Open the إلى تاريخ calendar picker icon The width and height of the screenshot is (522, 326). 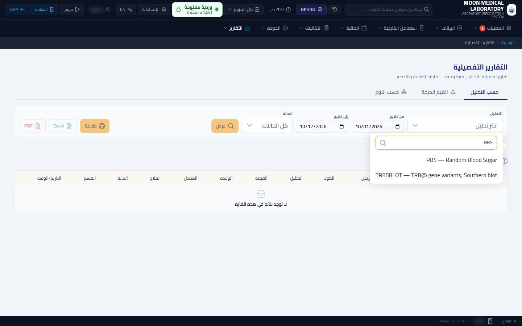341,126
